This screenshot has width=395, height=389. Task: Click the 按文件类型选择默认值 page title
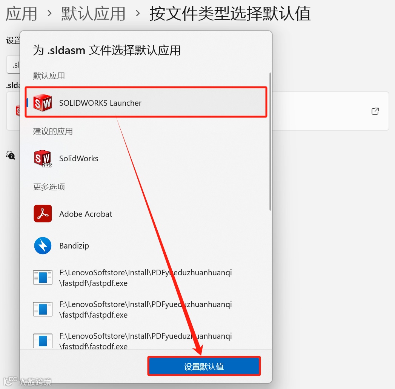[230, 14]
